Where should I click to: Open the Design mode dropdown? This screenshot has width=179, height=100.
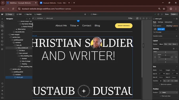10,14
